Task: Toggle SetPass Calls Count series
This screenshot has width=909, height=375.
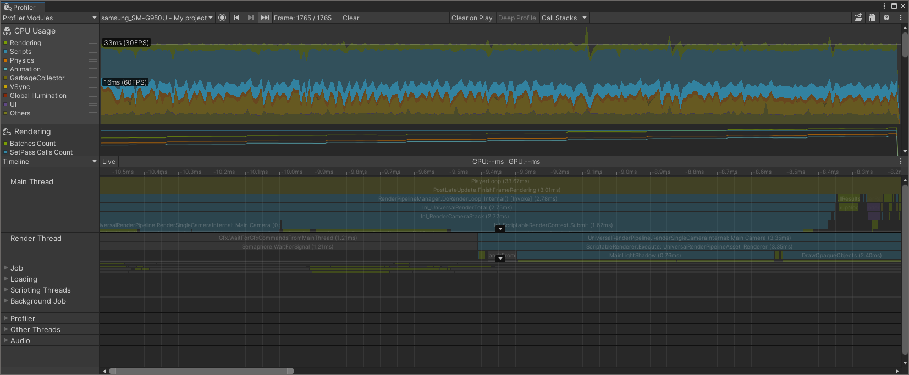Action: pos(5,152)
